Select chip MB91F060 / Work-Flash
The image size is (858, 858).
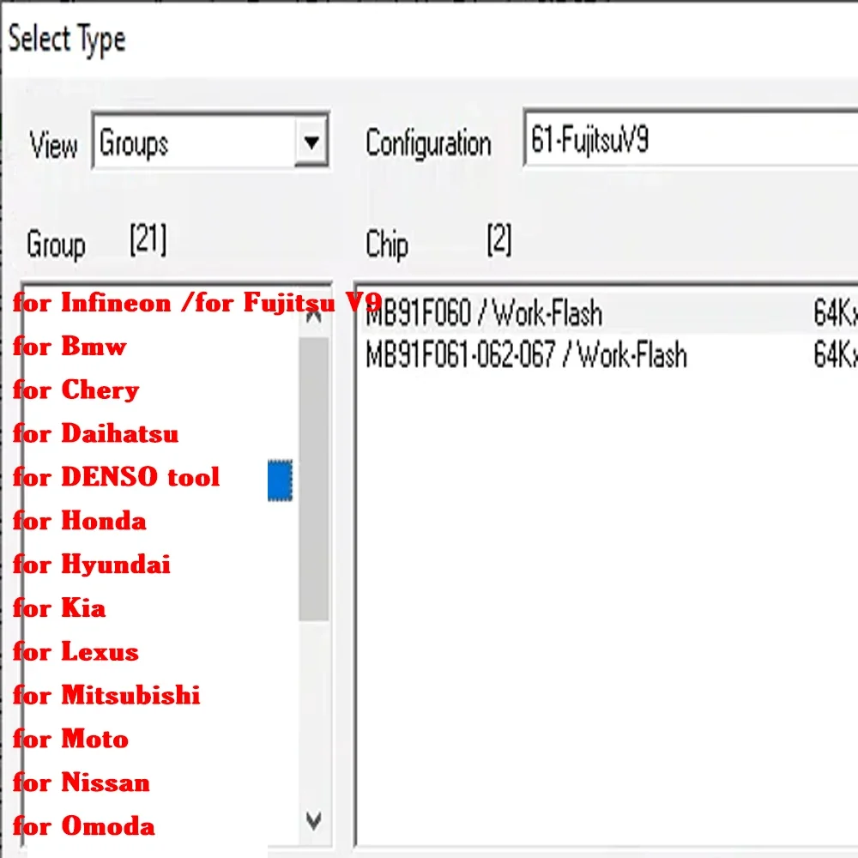point(609,313)
